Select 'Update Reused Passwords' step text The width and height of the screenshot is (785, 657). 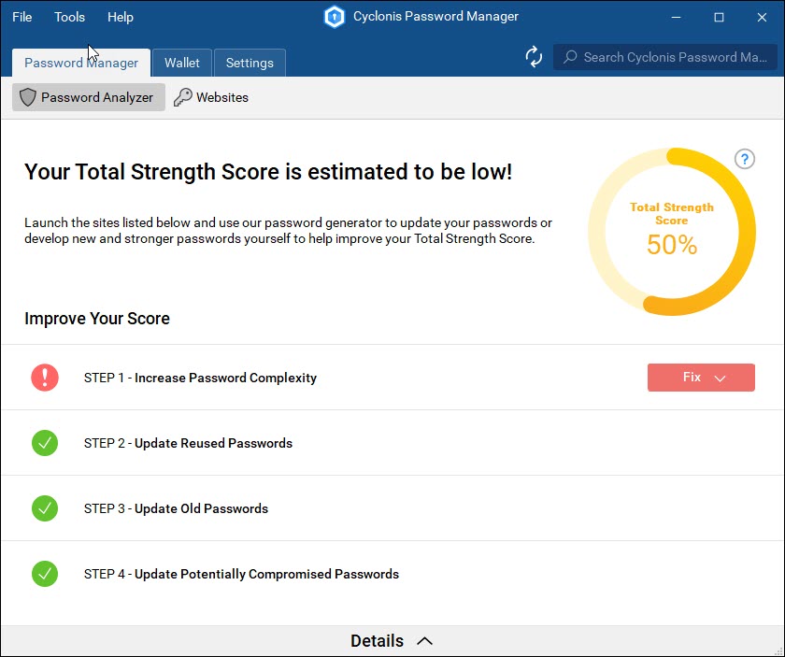coord(213,443)
